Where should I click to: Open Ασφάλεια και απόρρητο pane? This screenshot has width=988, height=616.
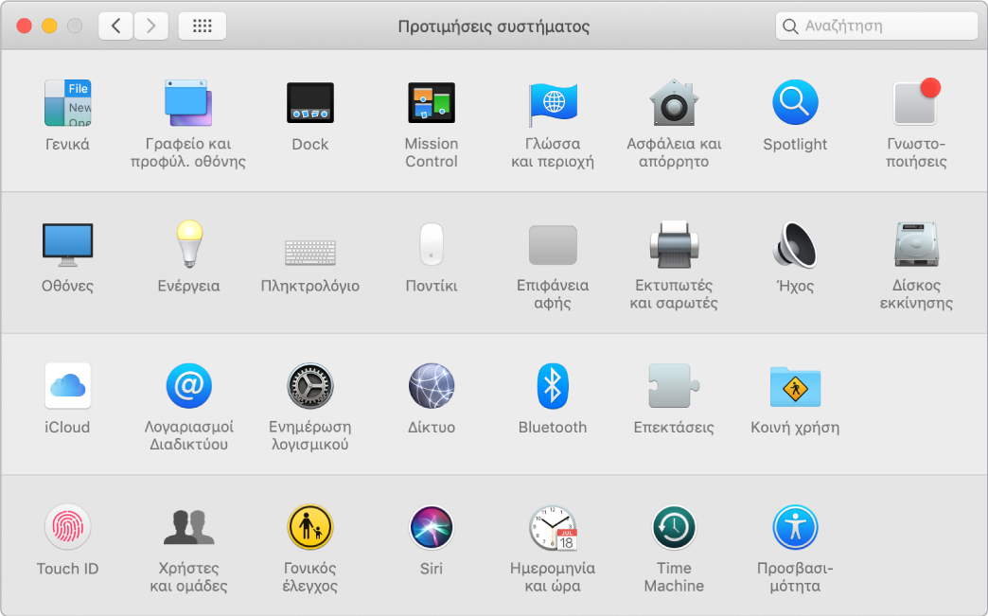tap(674, 103)
